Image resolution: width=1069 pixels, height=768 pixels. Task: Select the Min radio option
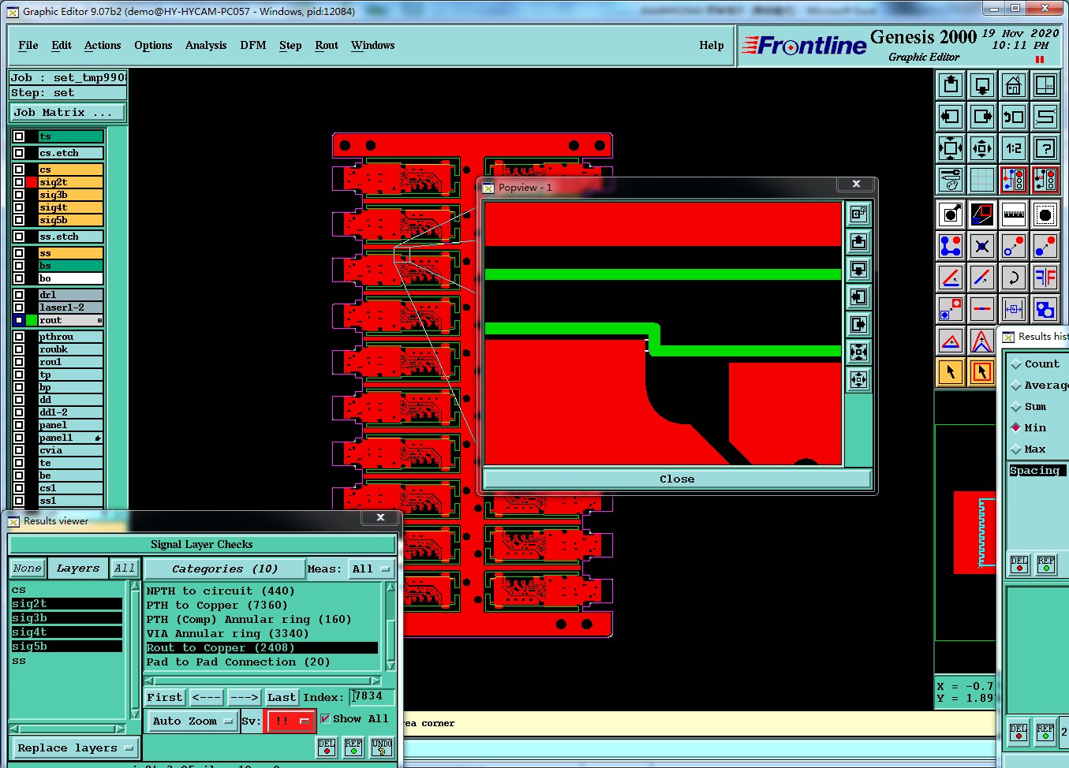[x=1016, y=427]
